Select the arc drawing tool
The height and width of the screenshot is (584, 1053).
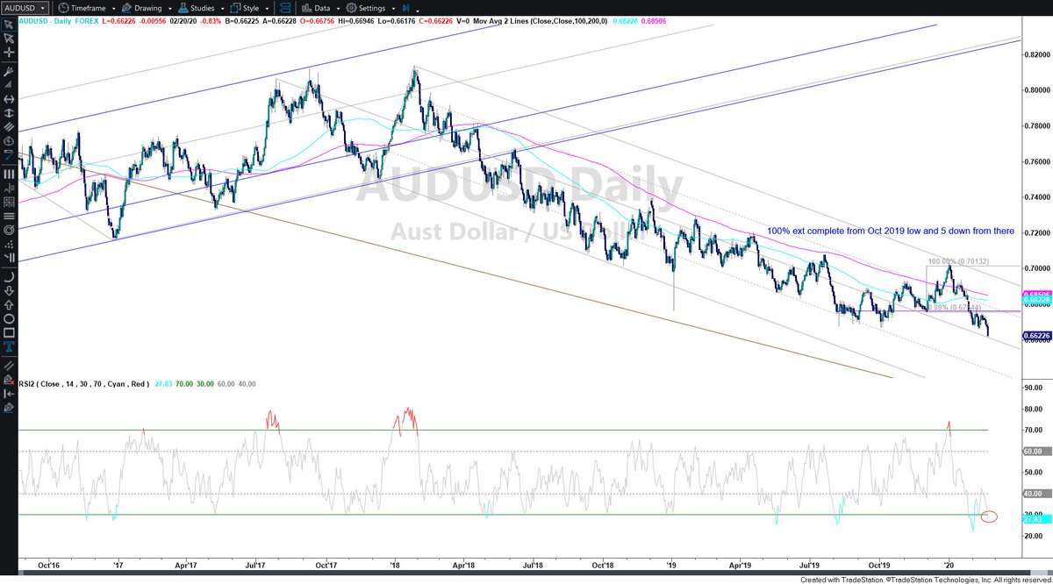(x=10, y=277)
